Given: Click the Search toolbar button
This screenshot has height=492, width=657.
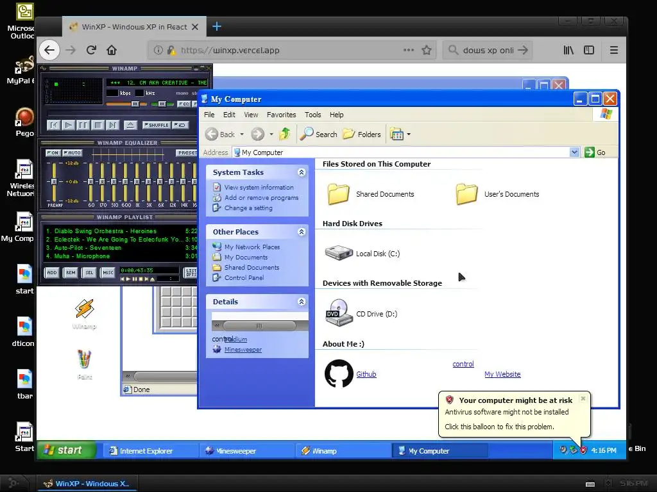Looking at the screenshot, I should pos(319,135).
